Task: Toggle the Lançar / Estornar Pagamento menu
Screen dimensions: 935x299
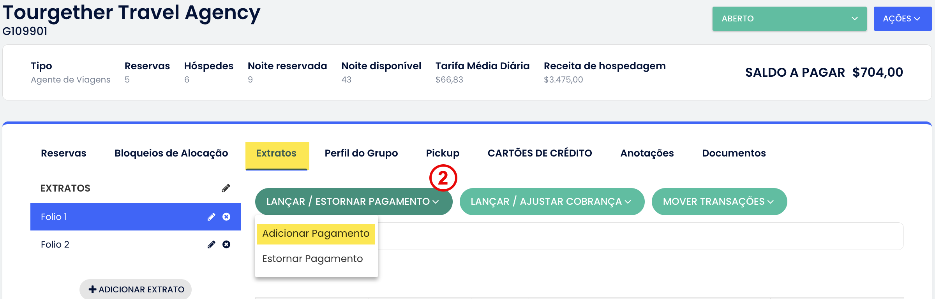Action: pyautogui.click(x=353, y=202)
